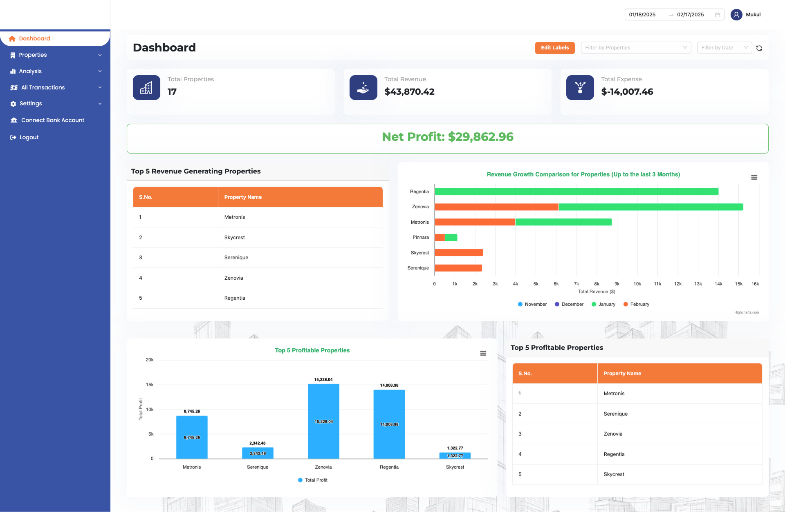The image size is (785, 512).
Task: Click the Total Revenue hand icon
Action: pyautogui.click(x=363, y=87)
